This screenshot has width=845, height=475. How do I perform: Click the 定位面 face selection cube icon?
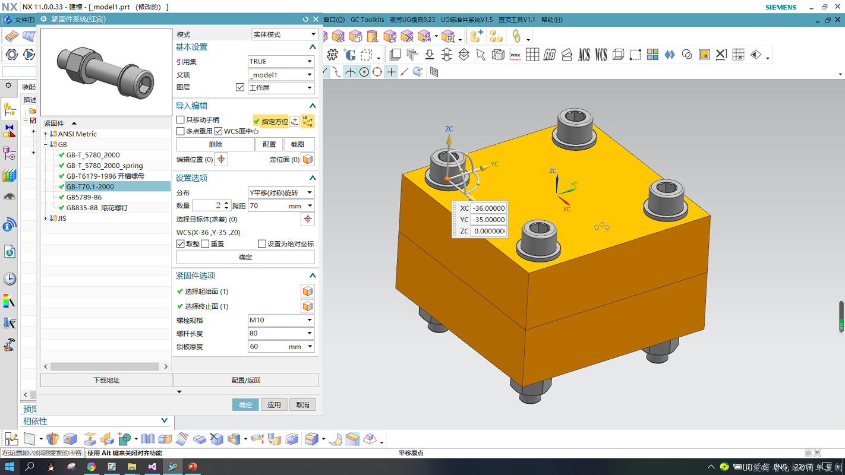click(x=308, y=159)
